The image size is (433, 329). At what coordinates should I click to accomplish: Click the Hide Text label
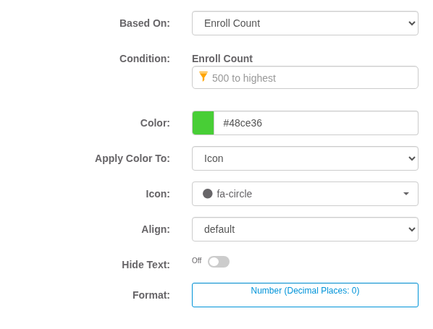(x=146, y=265)
